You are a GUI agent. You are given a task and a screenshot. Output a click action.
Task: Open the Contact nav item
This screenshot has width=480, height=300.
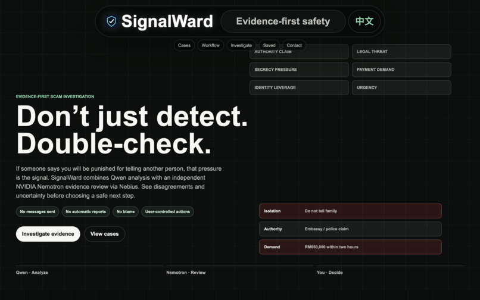point(294,45)
